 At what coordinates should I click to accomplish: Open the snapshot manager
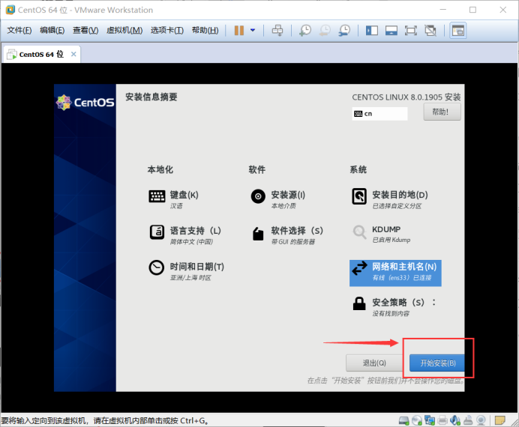tap(344, 31)
